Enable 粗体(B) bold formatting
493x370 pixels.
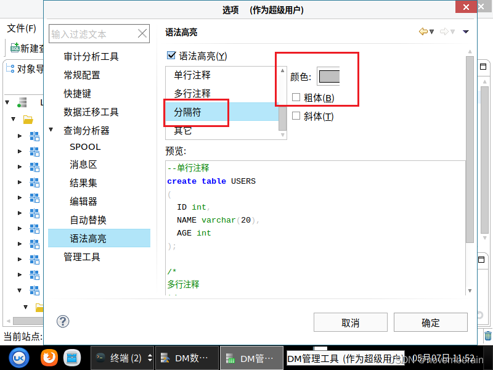(x=295, y=96)
